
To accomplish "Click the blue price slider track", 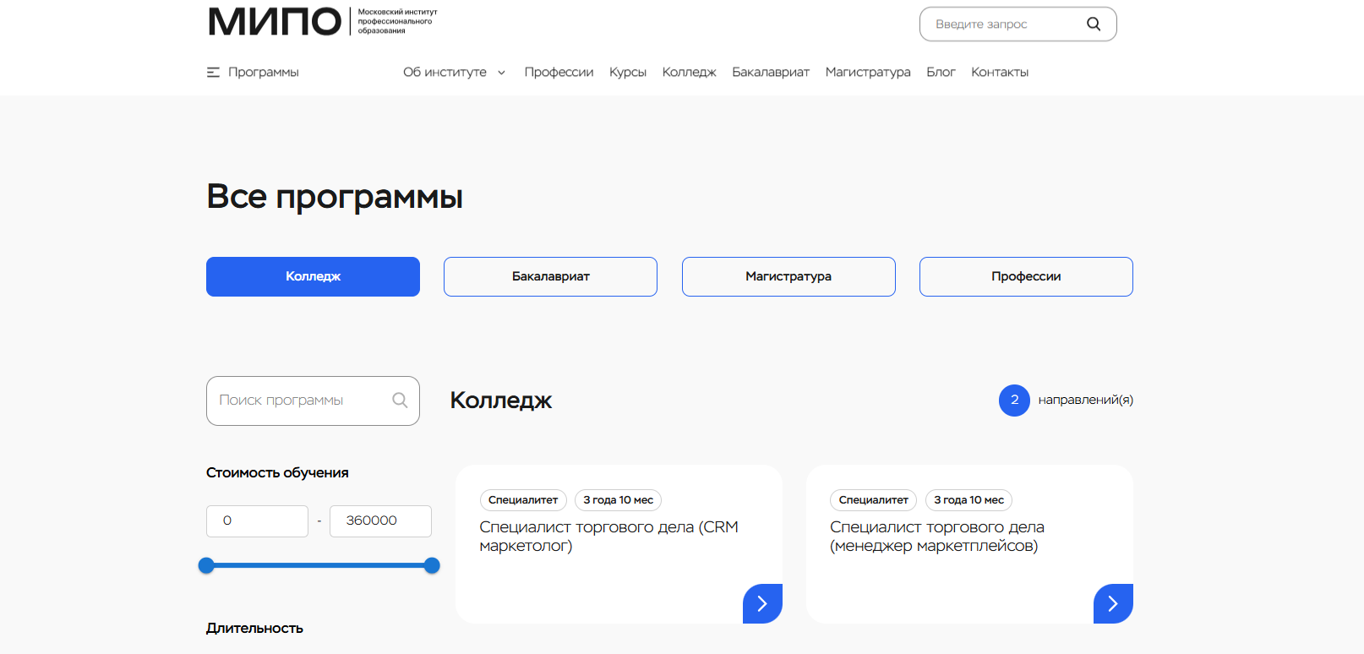I will coord(319,565).
